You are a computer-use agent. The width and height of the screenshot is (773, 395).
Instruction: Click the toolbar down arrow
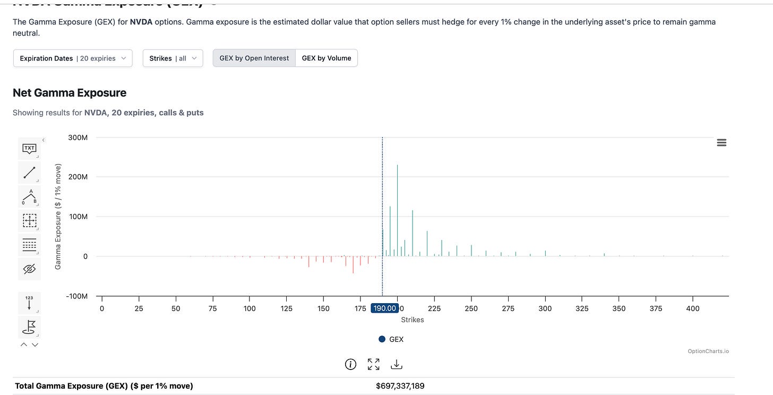35,345
